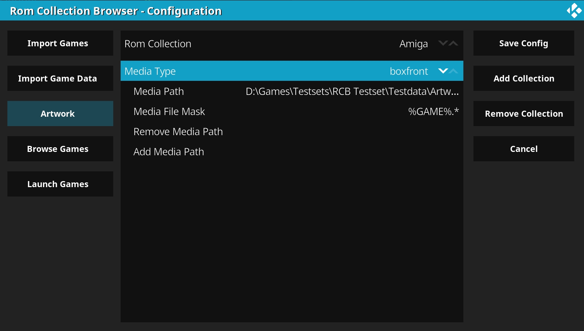The width and height of the screenshot is (584, 331).
Task: Select the Media Type row label
Action: [150, 71]
